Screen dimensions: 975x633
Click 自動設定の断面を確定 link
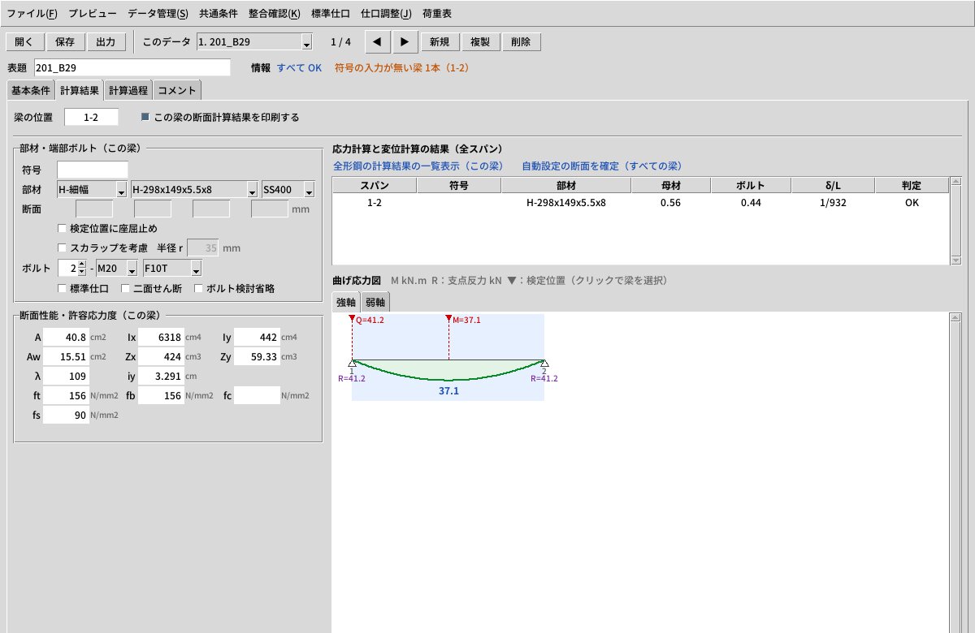602,166
